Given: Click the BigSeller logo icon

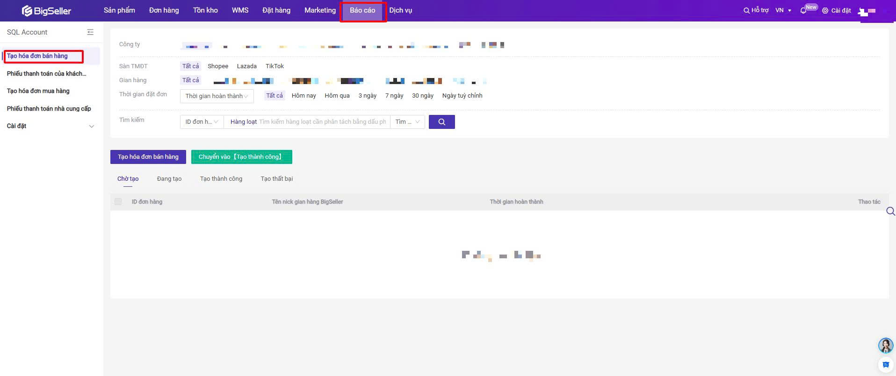Looking at the screenshot, I should [x=27, y=11].
